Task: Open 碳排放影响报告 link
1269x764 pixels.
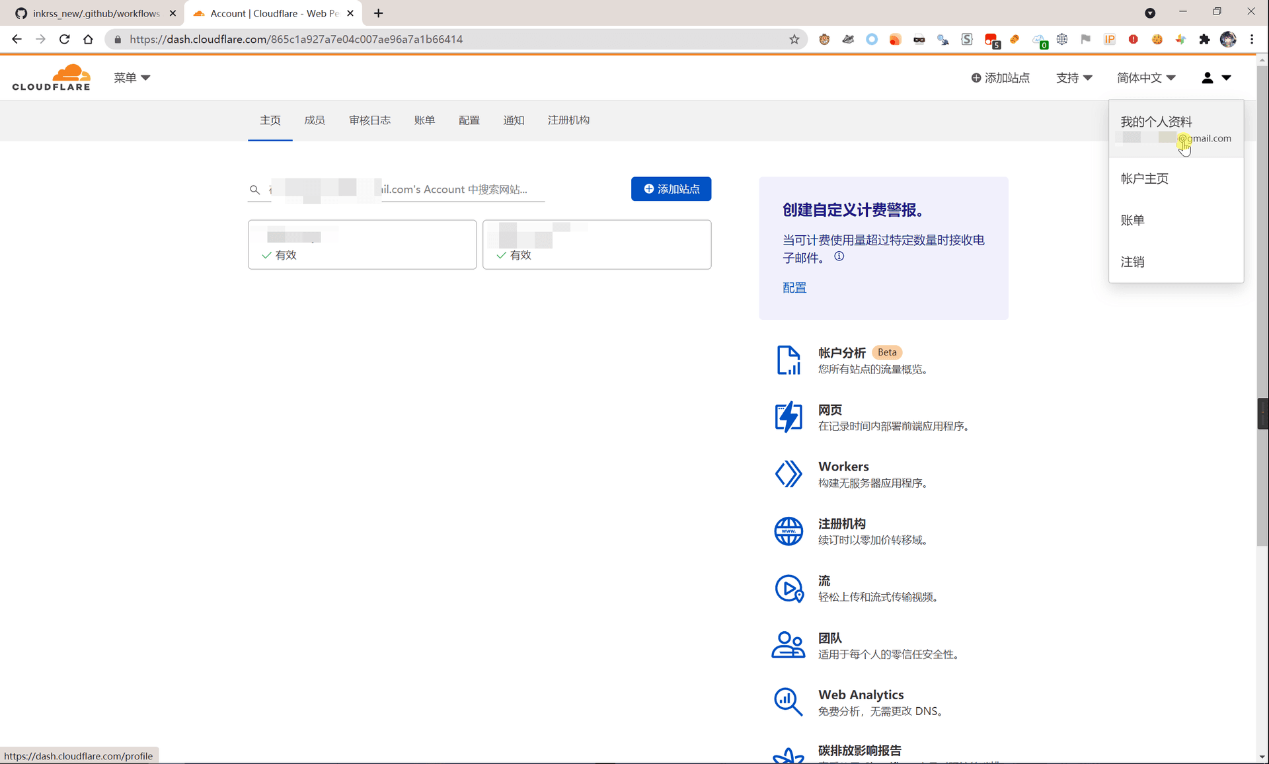Action: (x=859, y=751)
